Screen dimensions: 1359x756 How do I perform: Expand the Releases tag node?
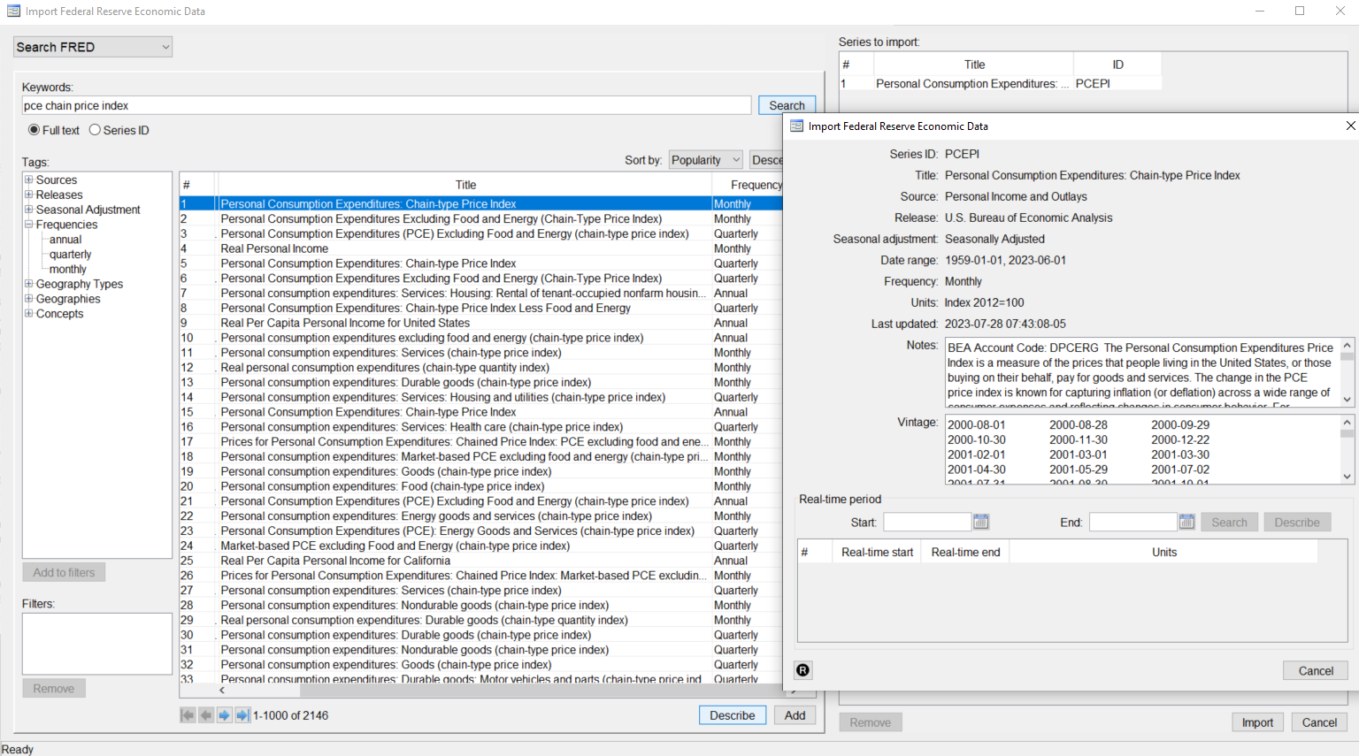[28, 195]
